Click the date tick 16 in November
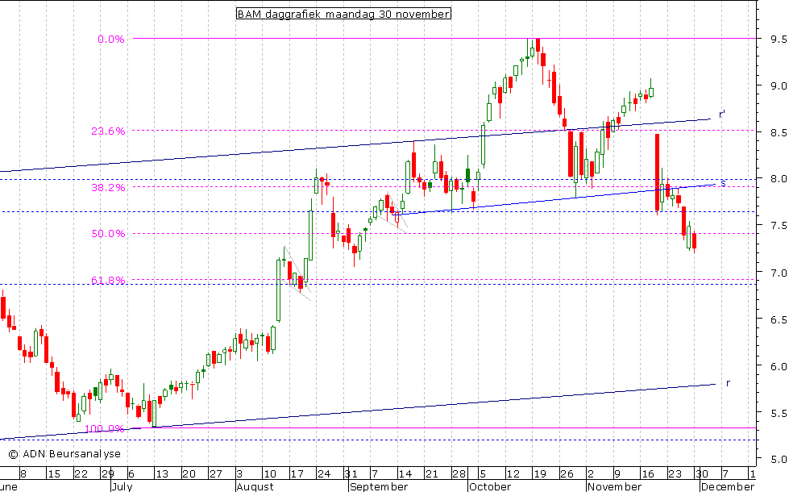 tap(648, 474)
